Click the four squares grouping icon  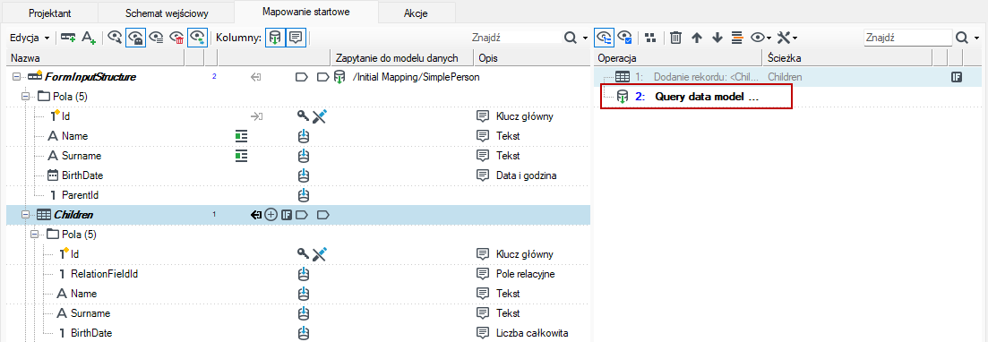point(651,38)
